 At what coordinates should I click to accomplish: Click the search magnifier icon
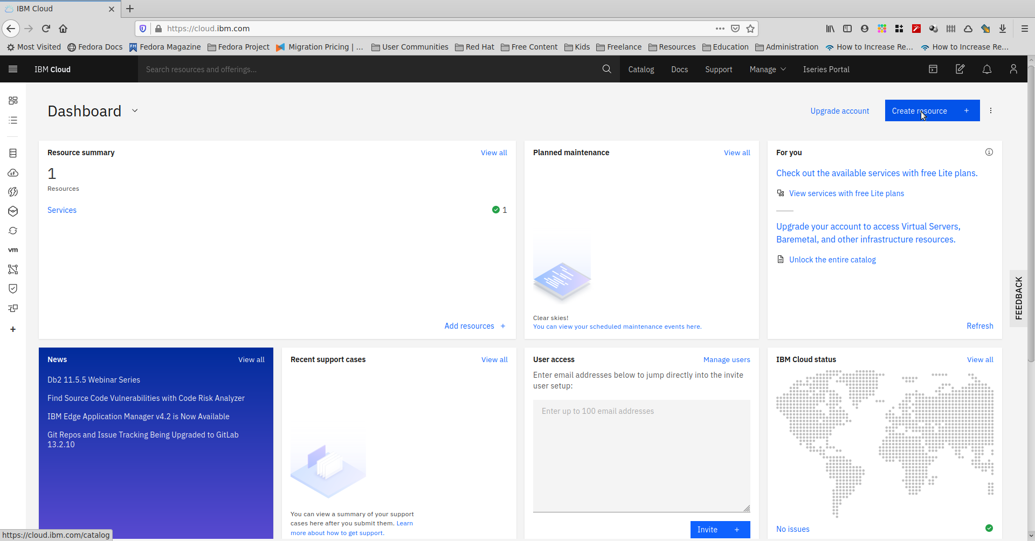(x=606, y=69)
